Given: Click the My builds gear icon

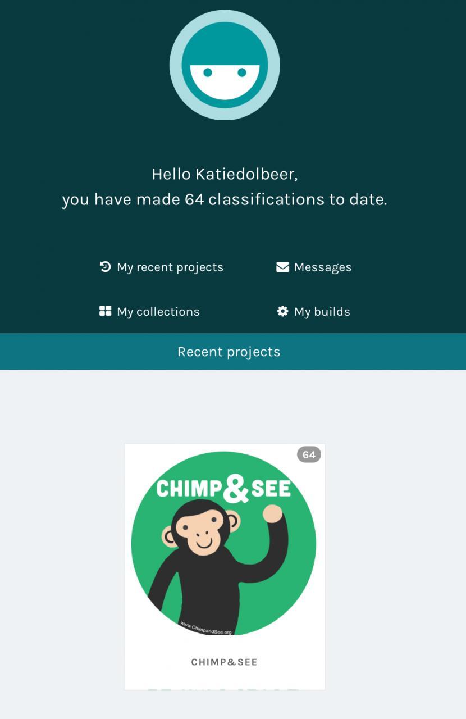Looking at the screenshot, I should click(282, 311).
